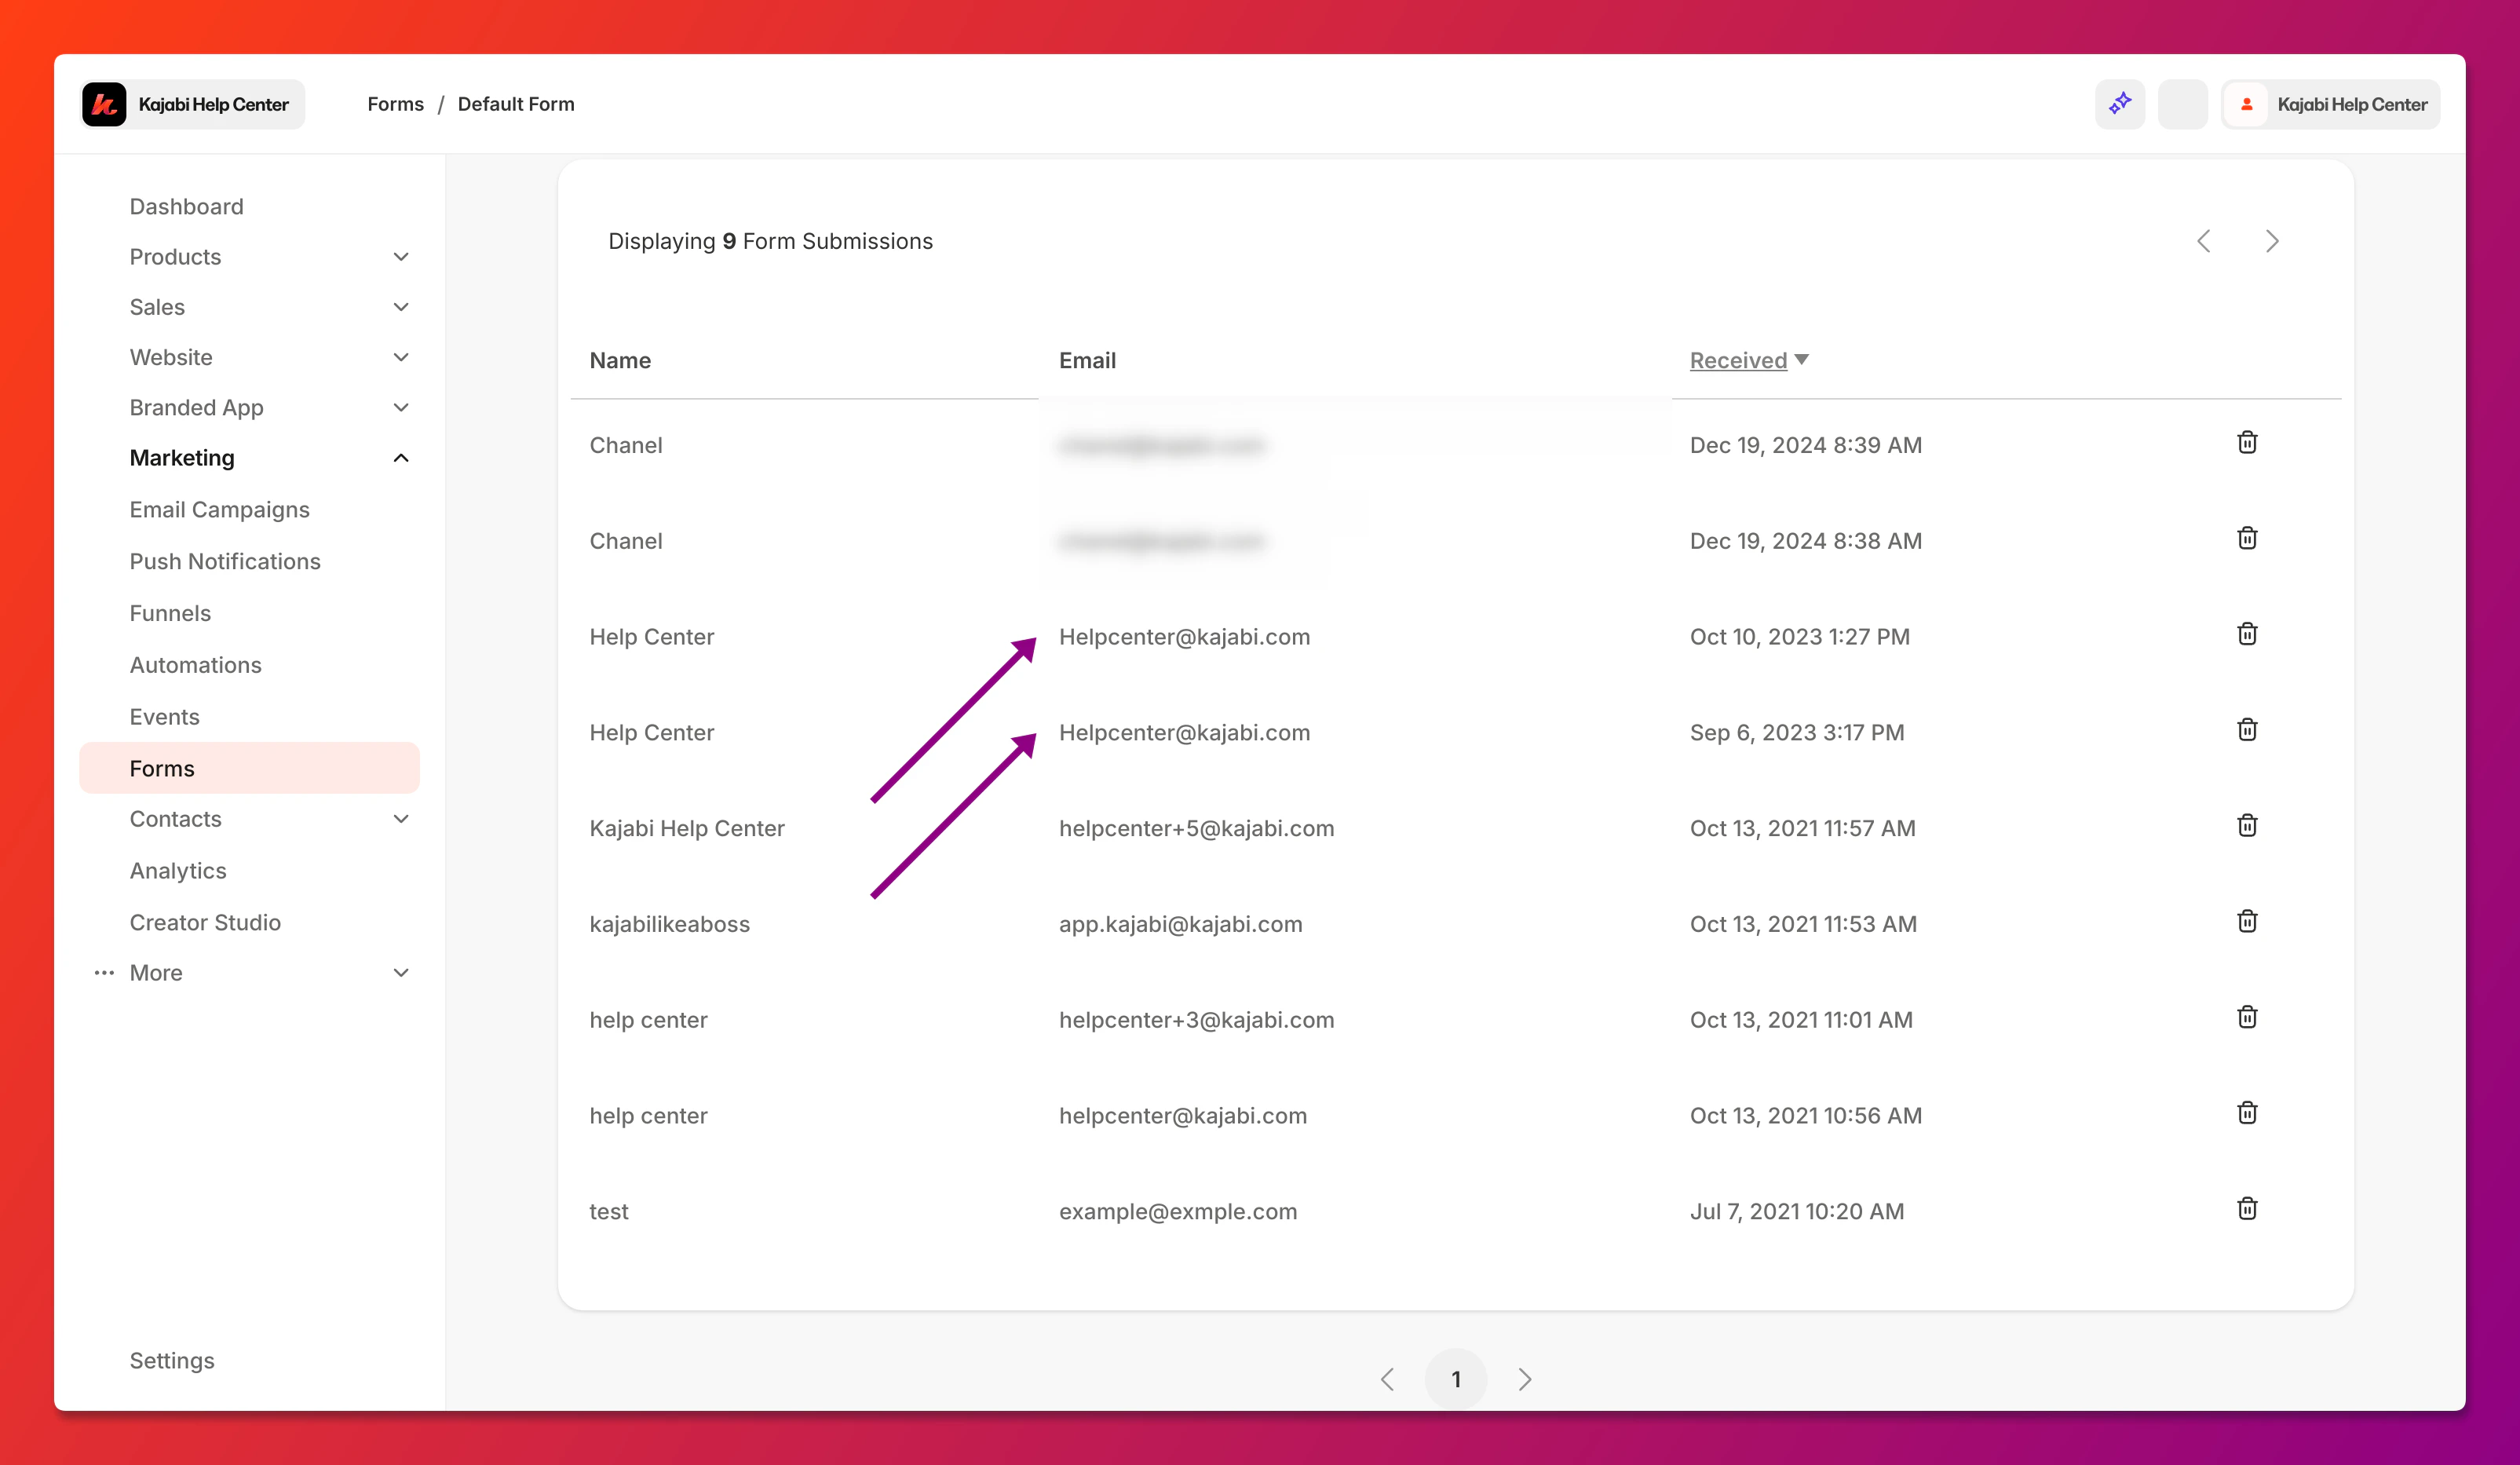
Task: Delete the Sep 6, 2023 3:17 PM submission
Action: [x=2247, y=730]
